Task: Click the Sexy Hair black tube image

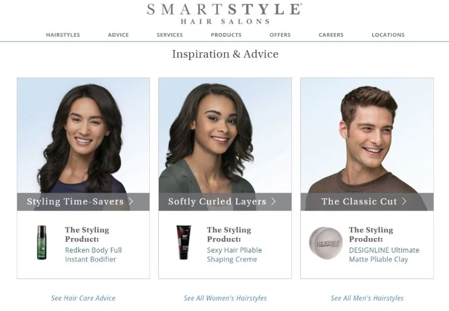Action: (x=184, y=243)
